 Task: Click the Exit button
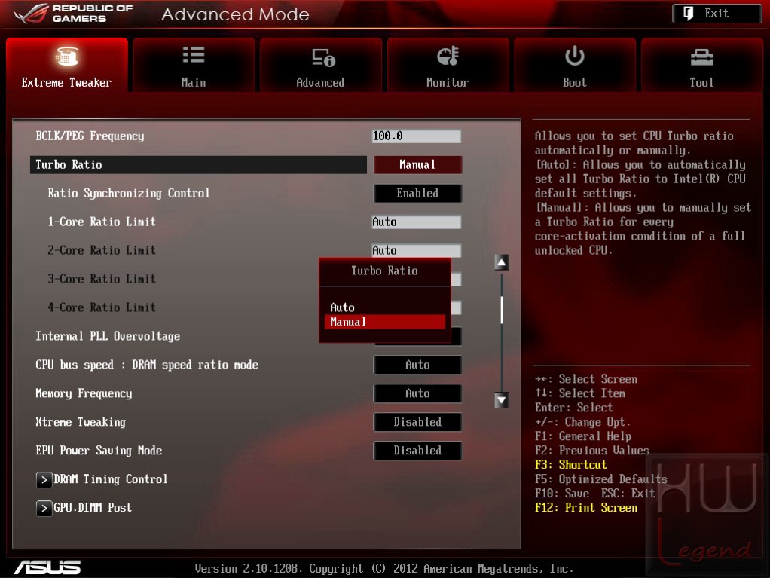717,14
